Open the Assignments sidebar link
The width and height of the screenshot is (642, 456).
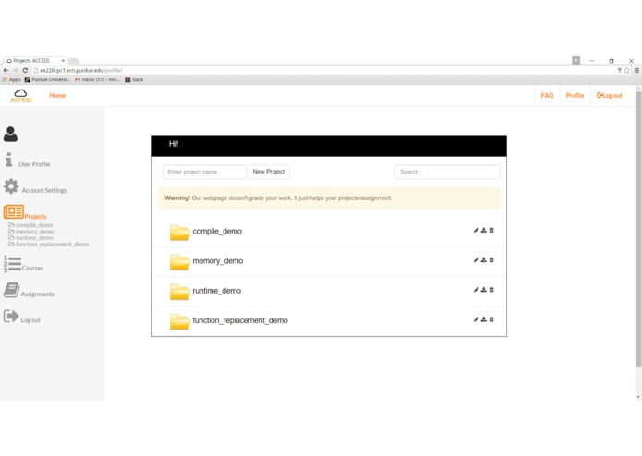tap(38, 294)
